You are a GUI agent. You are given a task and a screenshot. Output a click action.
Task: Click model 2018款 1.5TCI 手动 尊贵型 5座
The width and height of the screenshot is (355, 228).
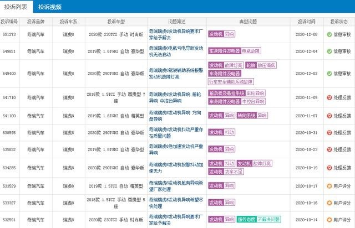pyautogui.click(x=116, y=203)
